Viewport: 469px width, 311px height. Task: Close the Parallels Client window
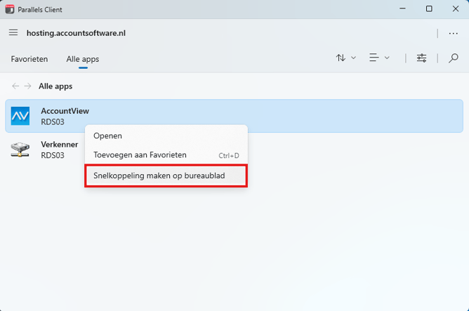click(455, 9)
